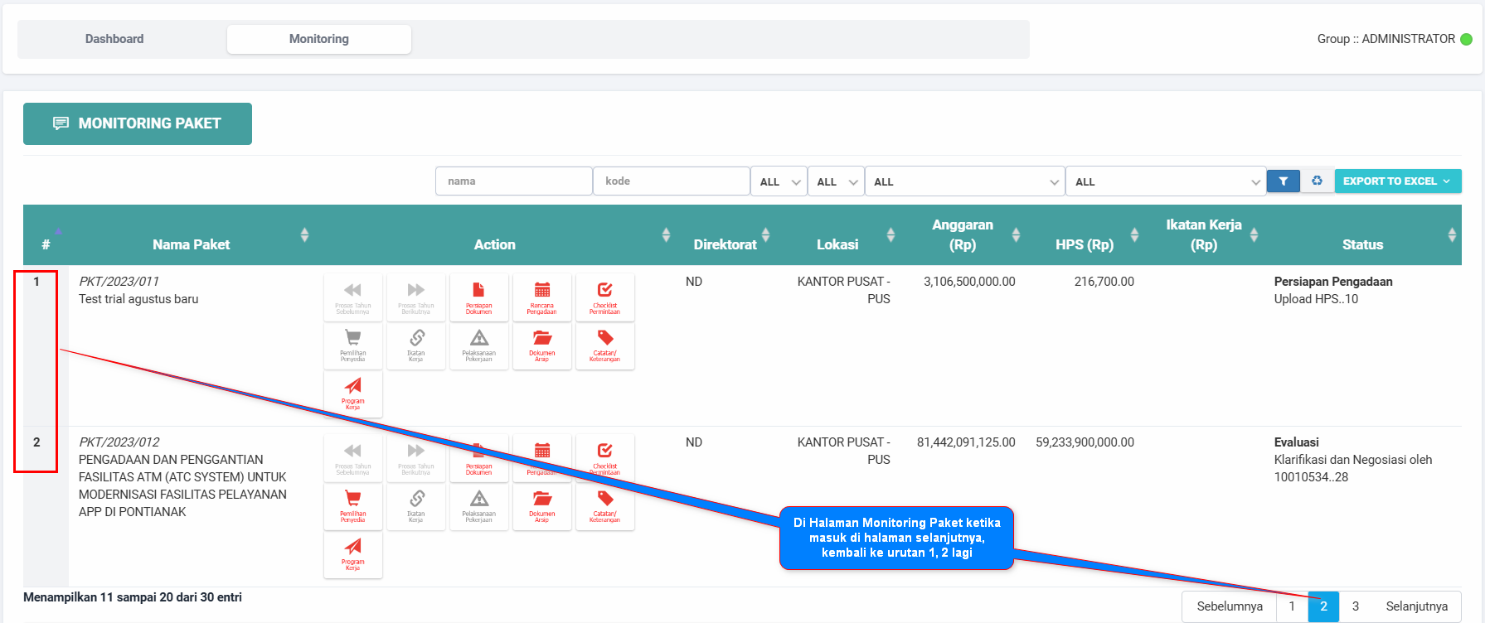Open Program Kerja for PKT/2023/012

point(352,554)
